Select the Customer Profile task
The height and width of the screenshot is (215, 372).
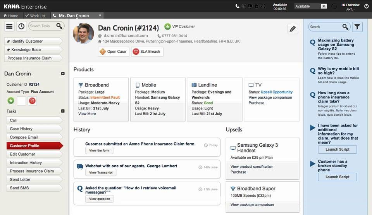34,146
